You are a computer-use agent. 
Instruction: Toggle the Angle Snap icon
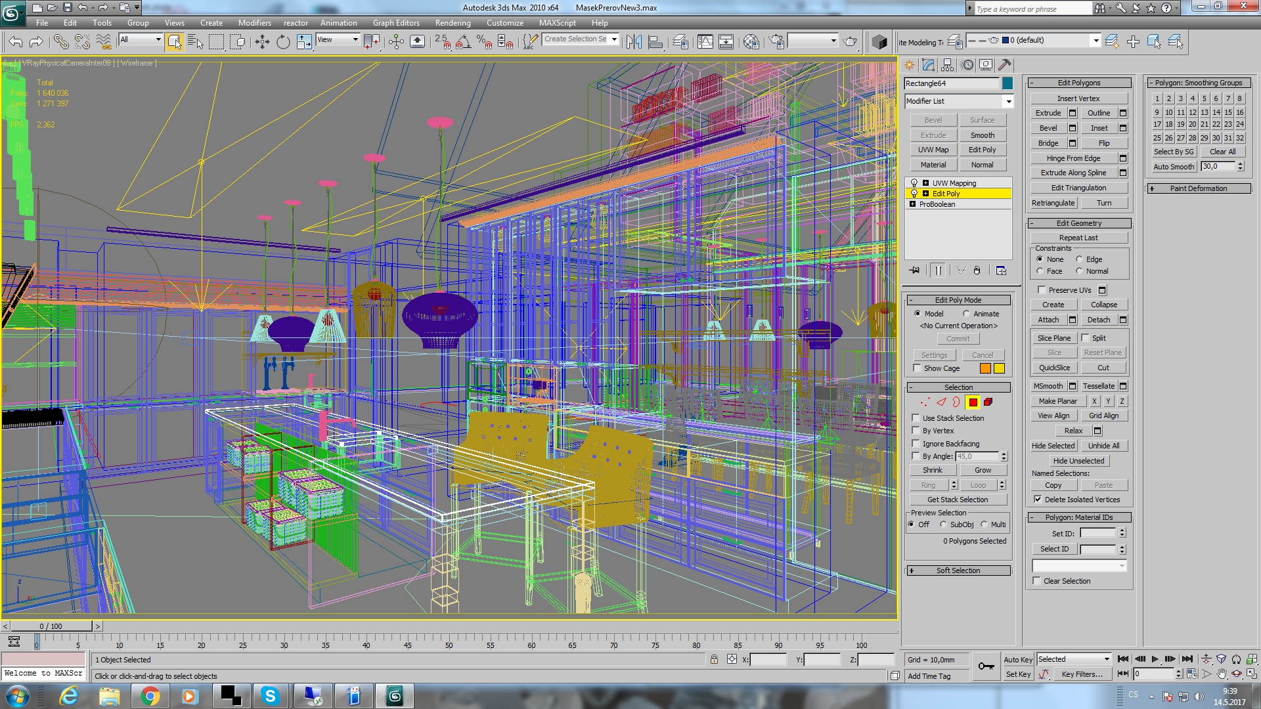(463, 42)
